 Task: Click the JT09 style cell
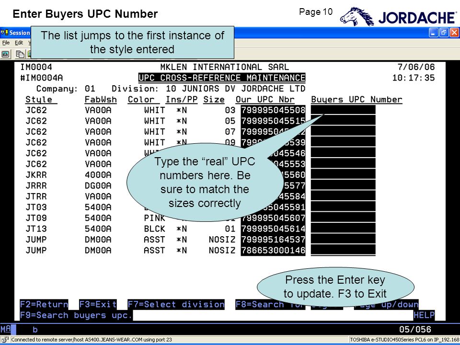pyautogui.click(x=36, y=218)
